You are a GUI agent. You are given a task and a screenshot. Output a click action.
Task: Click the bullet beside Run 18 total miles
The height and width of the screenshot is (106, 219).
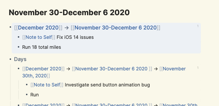pyautogui.click(x=19, y=47)
